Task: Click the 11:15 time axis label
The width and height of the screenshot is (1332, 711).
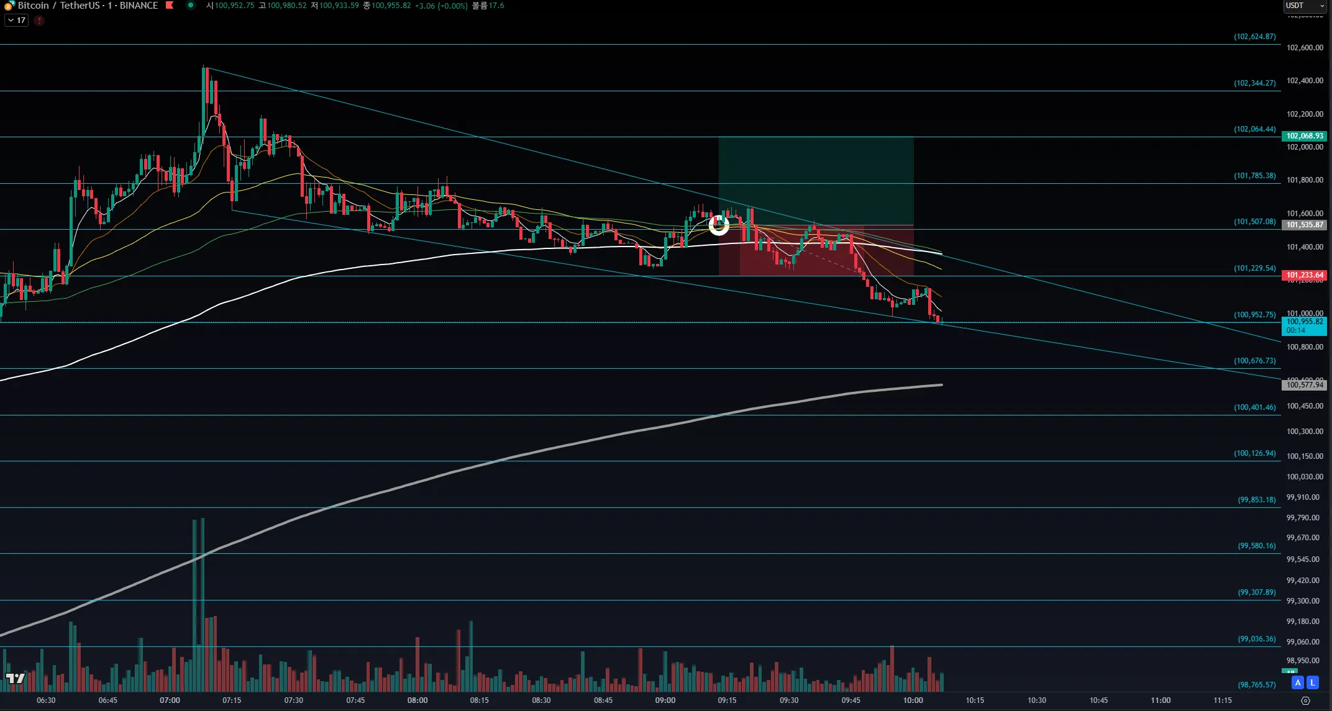Action: pyautogui.click(x=1222, y=700)
